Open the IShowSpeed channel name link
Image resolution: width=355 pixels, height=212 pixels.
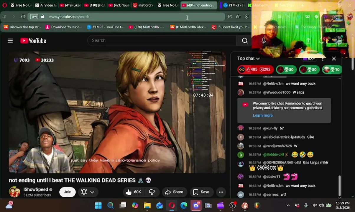pos(36,190)
